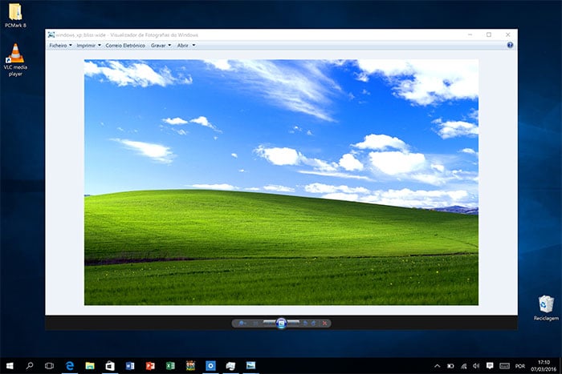Open Task View from taskbar

pyautogui.click(x=49, y=365)
